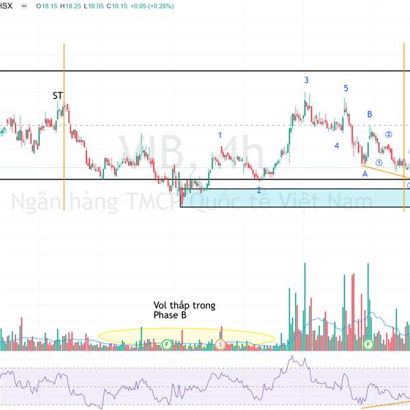Select the blue letter B wave label
The height and width of the screenshot is (410, 410).
pyautogui.click(x=370, y=114)
